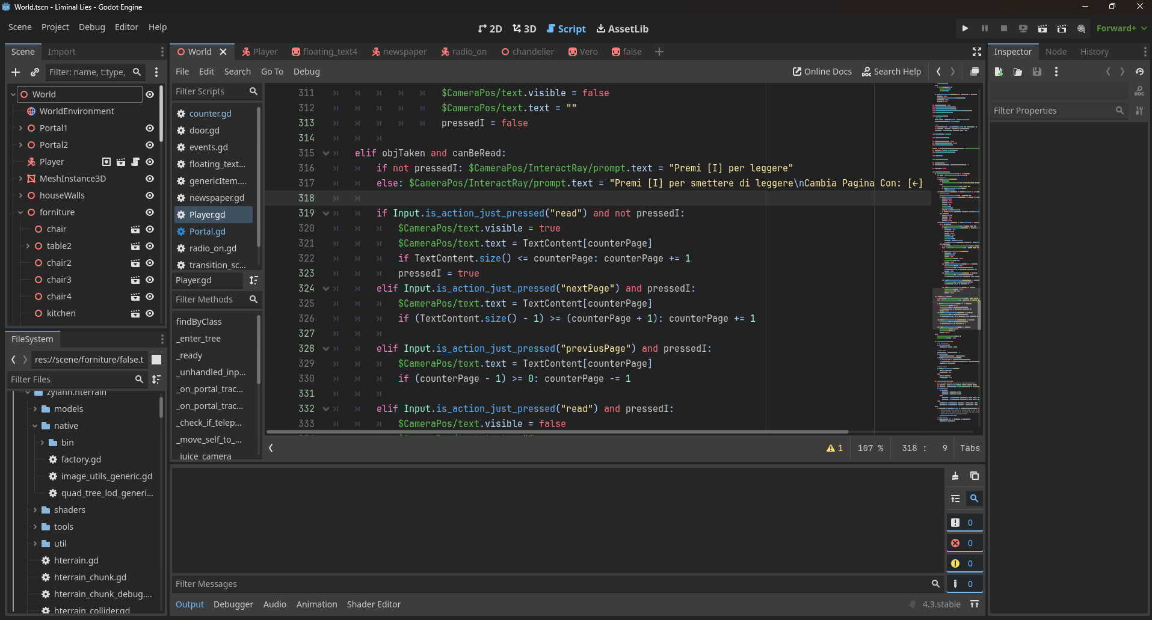
Task: Expand the table2 node
Action: pos(28,246)
